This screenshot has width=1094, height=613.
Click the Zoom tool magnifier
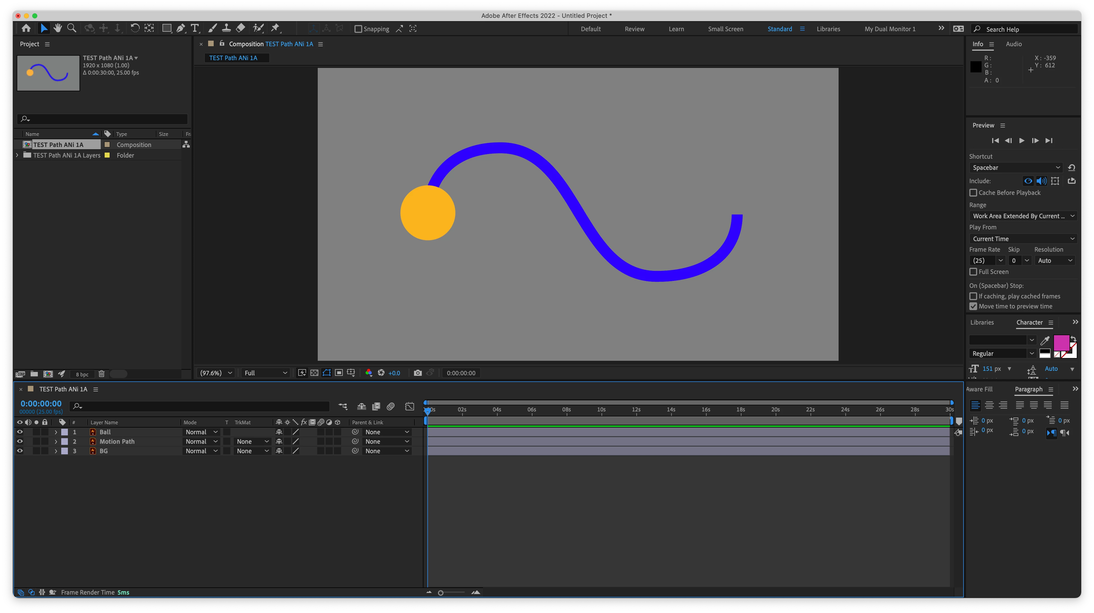[72, 28]
